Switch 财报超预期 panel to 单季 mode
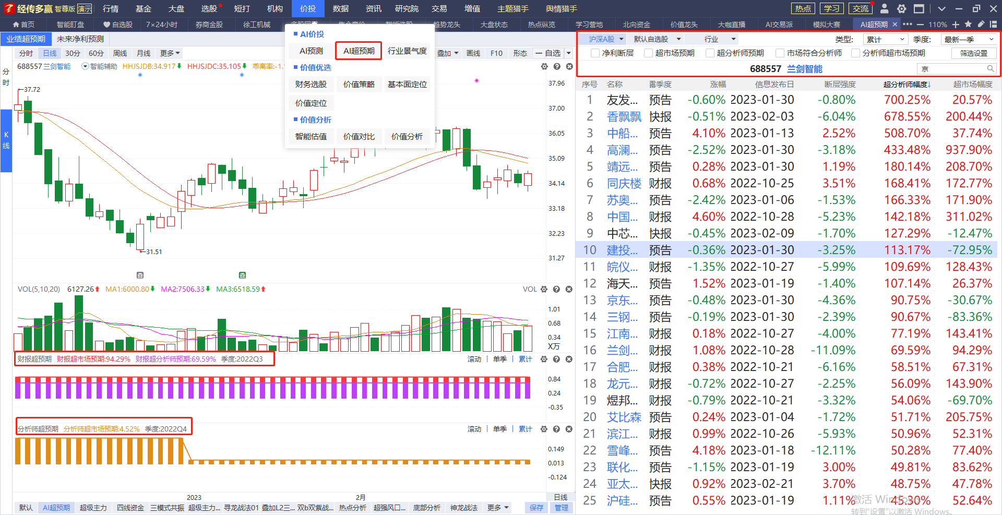Image resolution: width=1002 pixels, height=515 pixels. 500,359
